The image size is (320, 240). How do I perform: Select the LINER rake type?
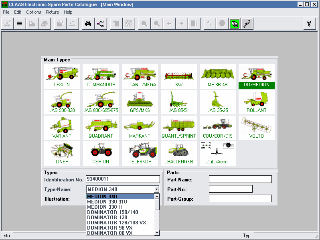[62, 154]
